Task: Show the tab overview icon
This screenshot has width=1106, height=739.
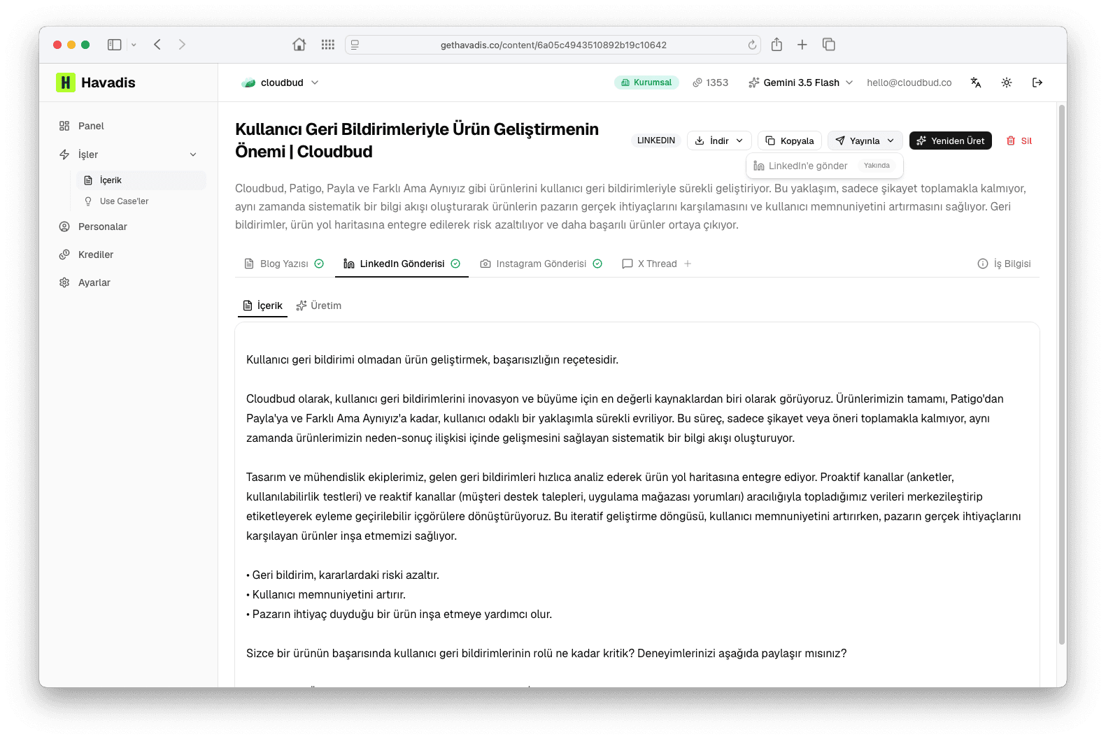Action: (x=829, y=45)
